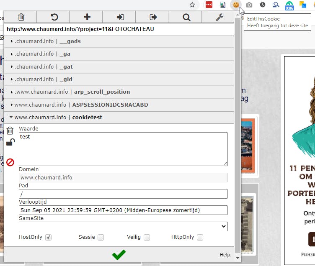Click the popup vertical scrollbar thumb
Viewport: 315px width, 266px height.
pyautogui.click(x=238, y=135)
